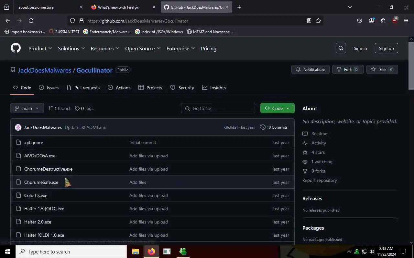
Task: Click the Notifications button
Action: point(310,69)
